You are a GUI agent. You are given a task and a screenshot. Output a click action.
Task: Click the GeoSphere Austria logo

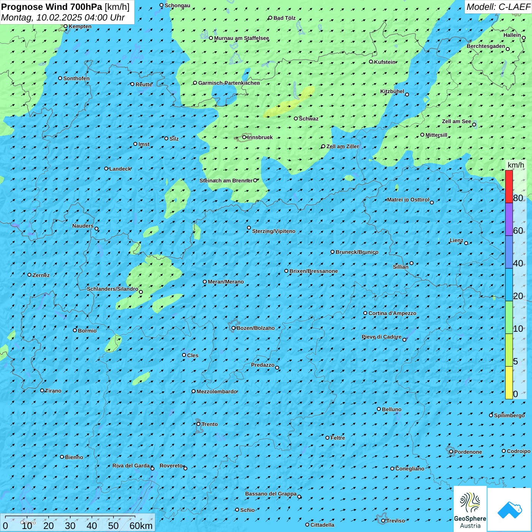click(470, 509)
